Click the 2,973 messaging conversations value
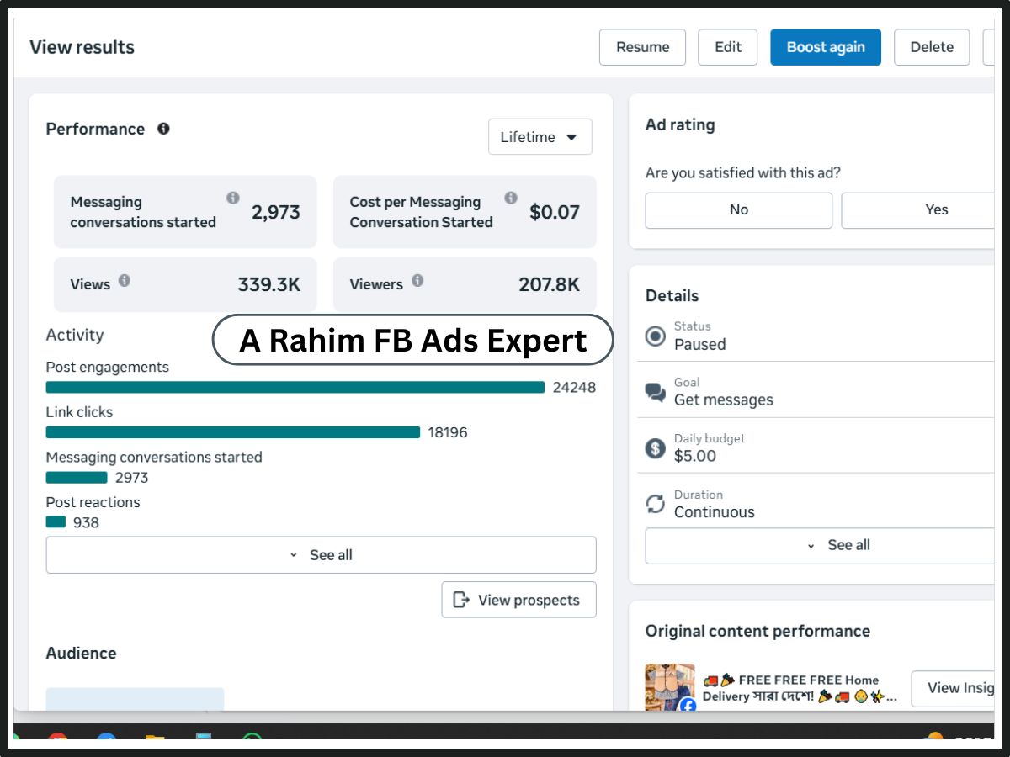 [x=276, y=212]
